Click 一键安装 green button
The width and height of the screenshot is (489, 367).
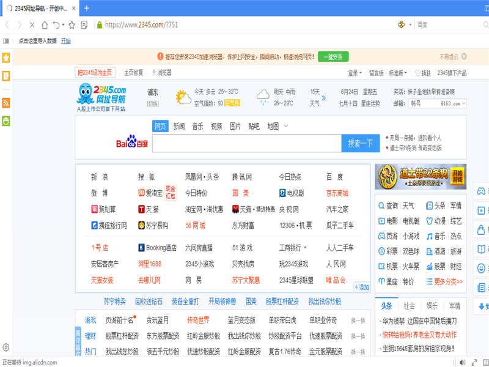point(333,57)
